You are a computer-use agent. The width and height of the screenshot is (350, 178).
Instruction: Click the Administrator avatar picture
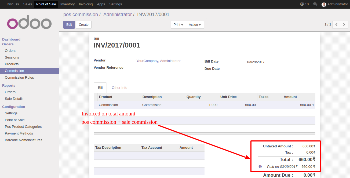point(324,4)
